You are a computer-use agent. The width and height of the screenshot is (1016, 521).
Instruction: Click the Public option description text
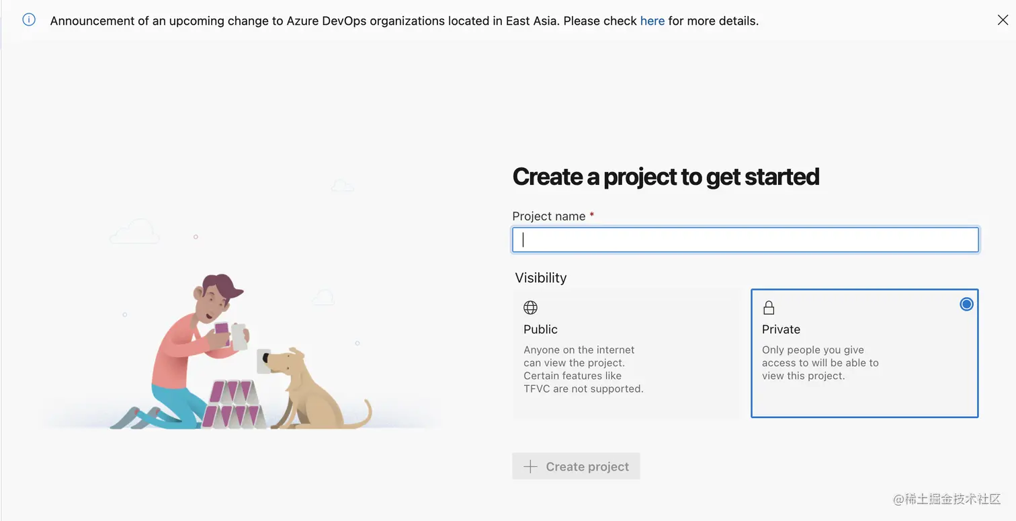click(583, 369)
